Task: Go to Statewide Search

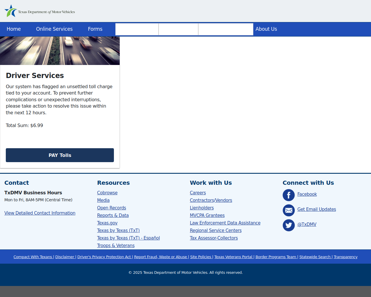Action: (x=315, y=257)
